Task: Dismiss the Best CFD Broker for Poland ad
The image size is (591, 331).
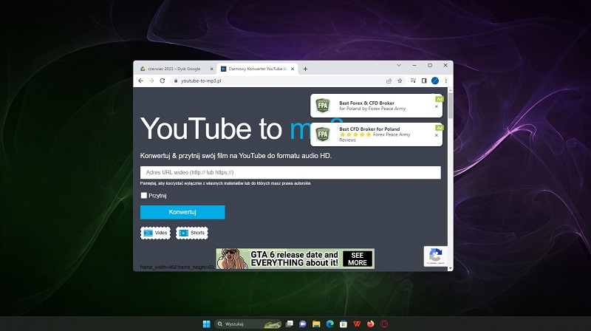Action: (437, 135)
